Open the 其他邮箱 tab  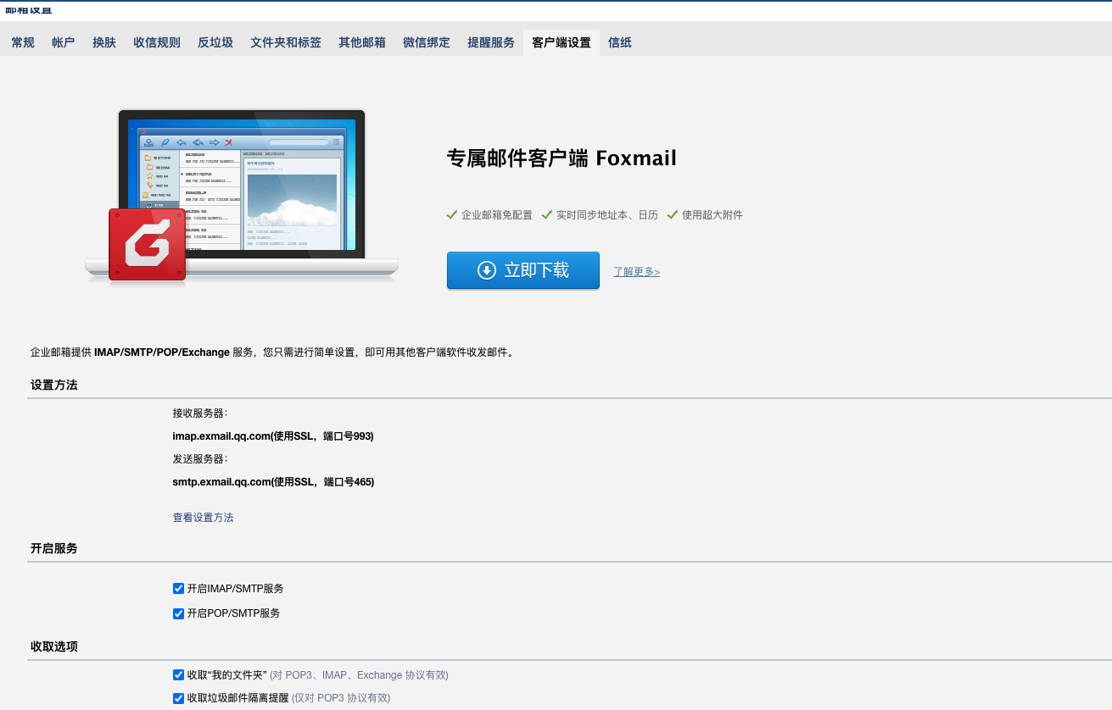362,42
